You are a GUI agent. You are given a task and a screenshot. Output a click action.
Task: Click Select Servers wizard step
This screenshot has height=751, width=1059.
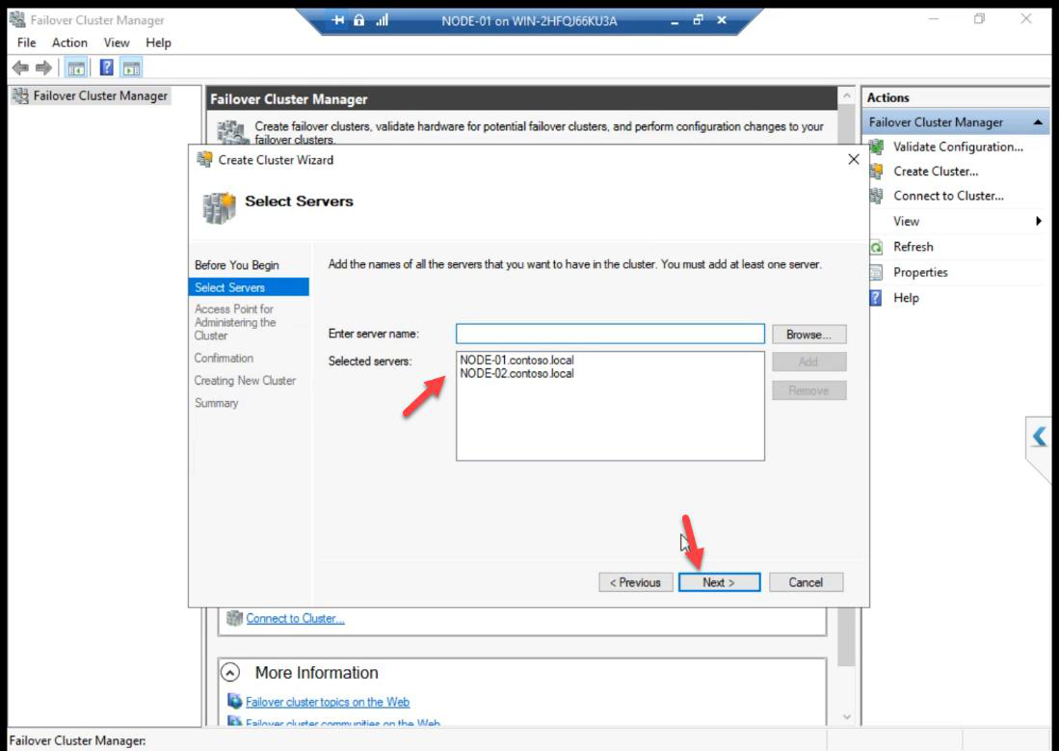coord(249,287)
